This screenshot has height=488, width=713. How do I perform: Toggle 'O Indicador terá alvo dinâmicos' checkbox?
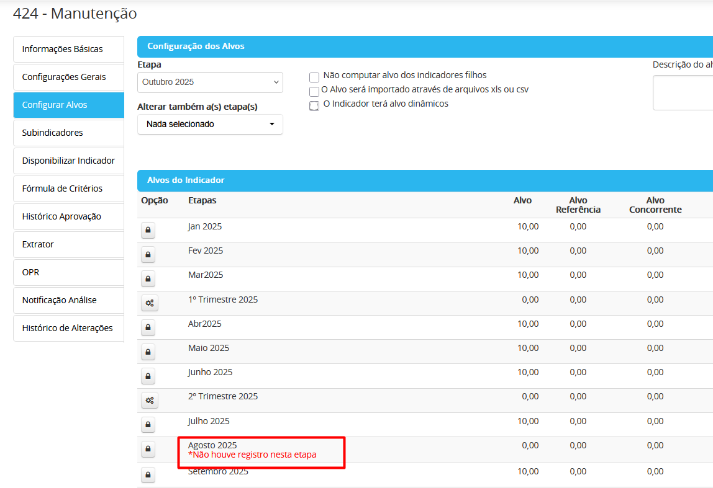pyautogui.click(x=314, y=106)
